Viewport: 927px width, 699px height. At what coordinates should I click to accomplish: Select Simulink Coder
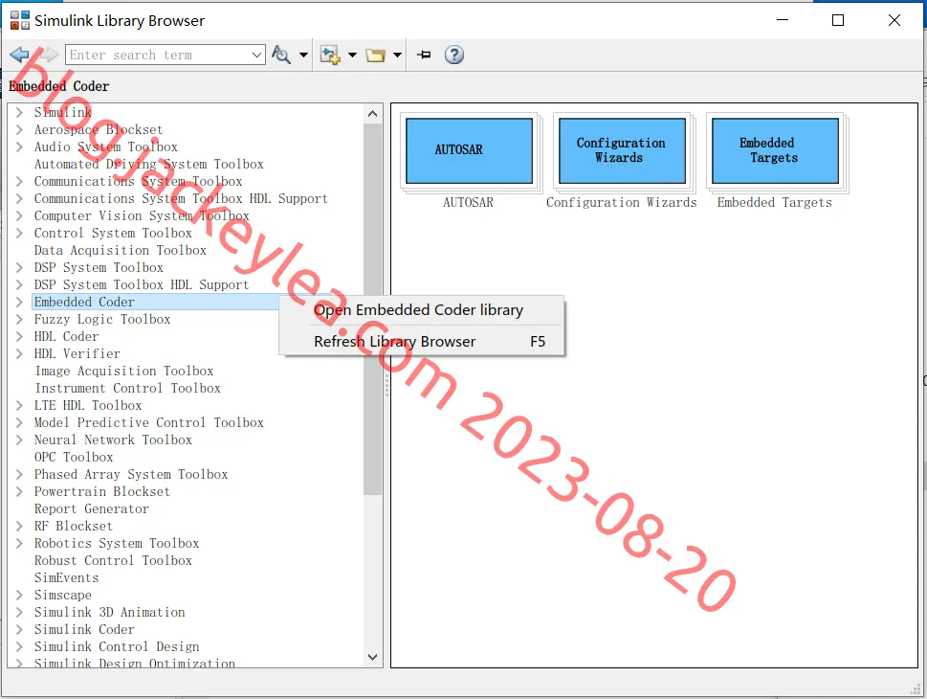coord(84,629)
